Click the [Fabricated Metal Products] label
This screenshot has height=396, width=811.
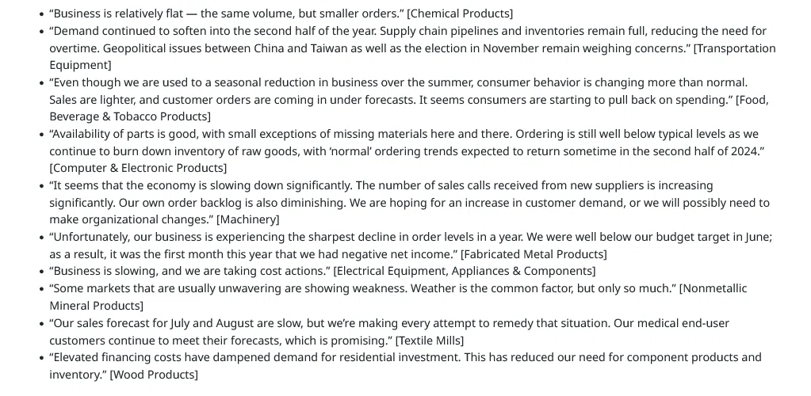coord(534,254)
